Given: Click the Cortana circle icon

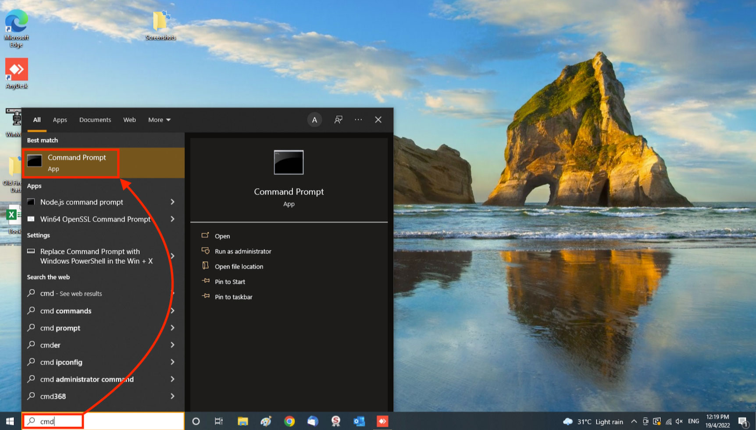Looking at the screenshot, I should pos(196,421).
